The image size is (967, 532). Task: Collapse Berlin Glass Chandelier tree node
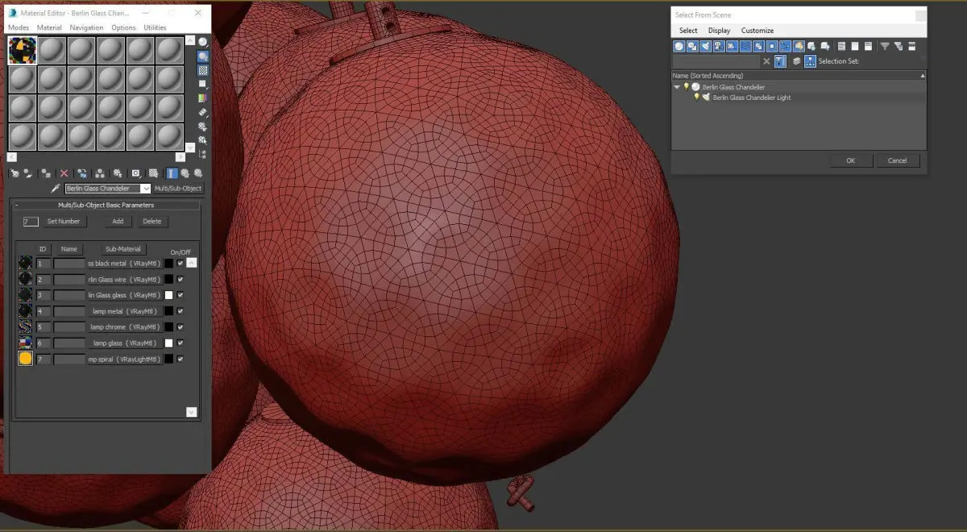point(677,87)
